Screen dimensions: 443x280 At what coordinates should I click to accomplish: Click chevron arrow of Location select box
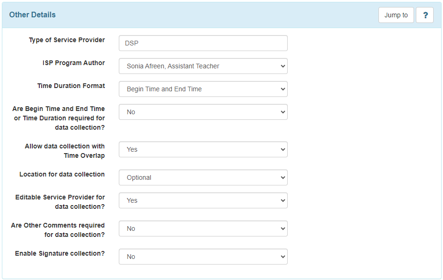(x=283, y=177)
